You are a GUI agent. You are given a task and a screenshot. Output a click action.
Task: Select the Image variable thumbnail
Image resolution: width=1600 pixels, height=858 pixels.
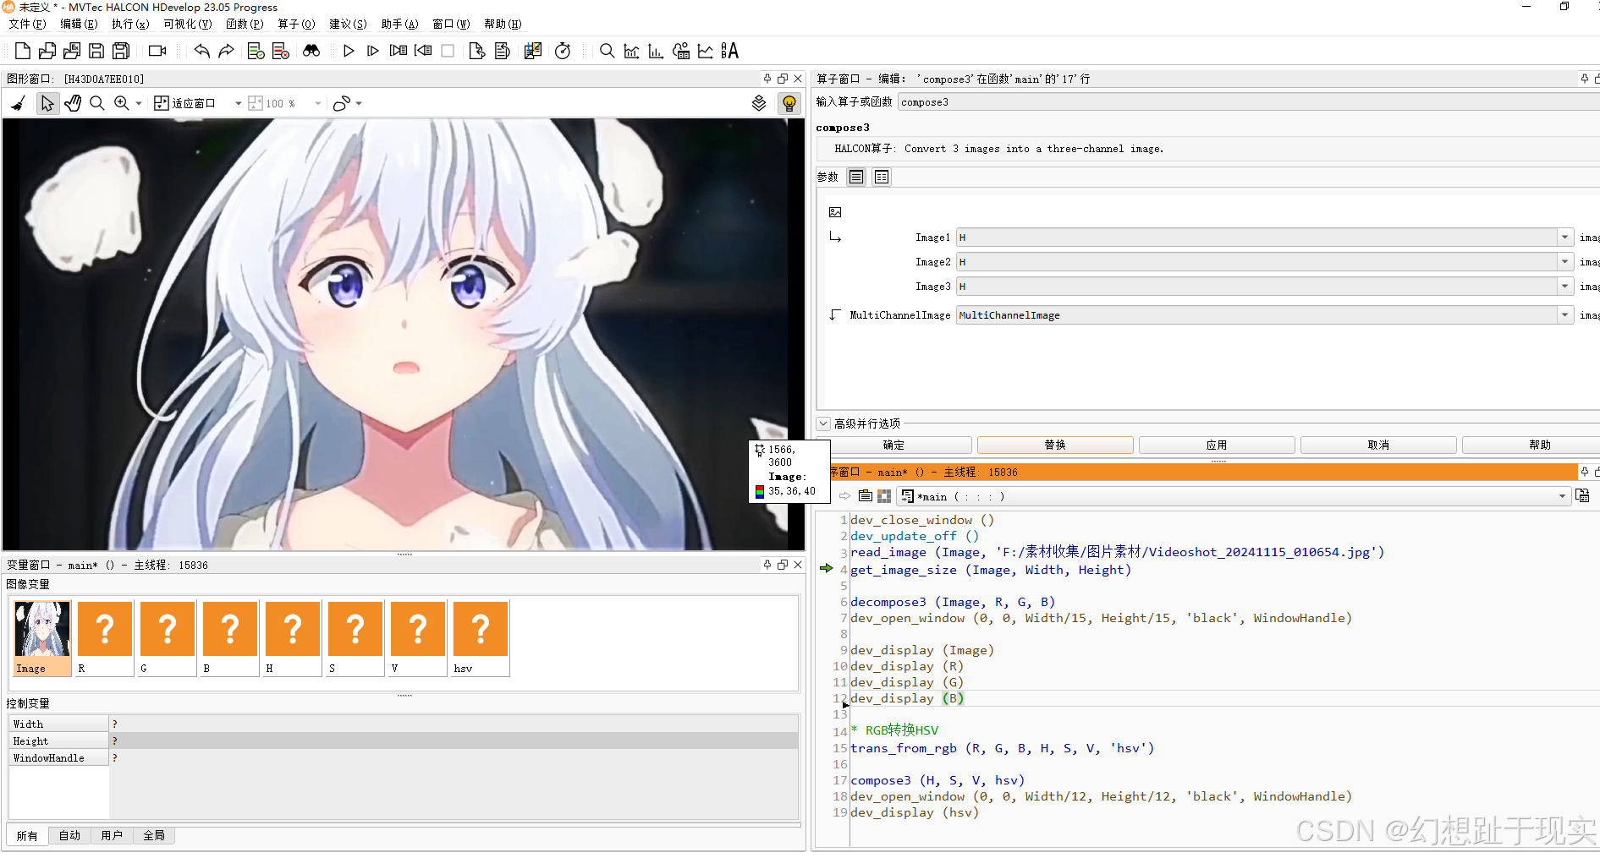tap(42, 638)
